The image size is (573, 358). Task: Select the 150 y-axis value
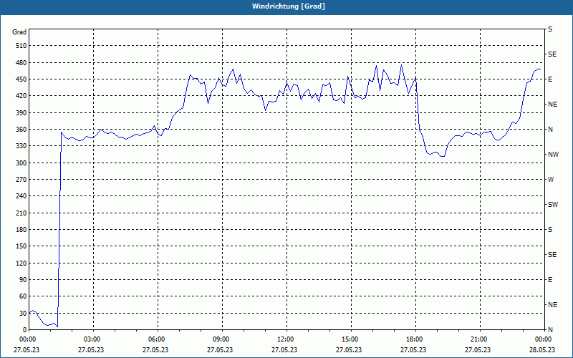click(21, 246)
